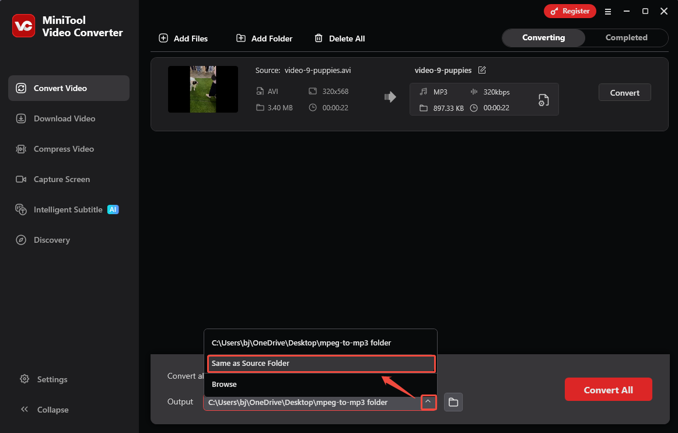Viewport: 678px width, 433px height.
Task: Click Convert All
Action: 608,389
